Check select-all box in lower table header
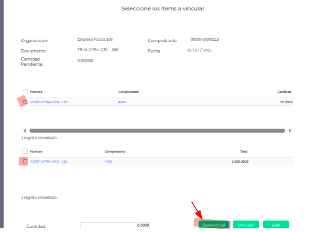Image resolution: width=326 pixels, height=232 pixels. (x=25, y=151)
